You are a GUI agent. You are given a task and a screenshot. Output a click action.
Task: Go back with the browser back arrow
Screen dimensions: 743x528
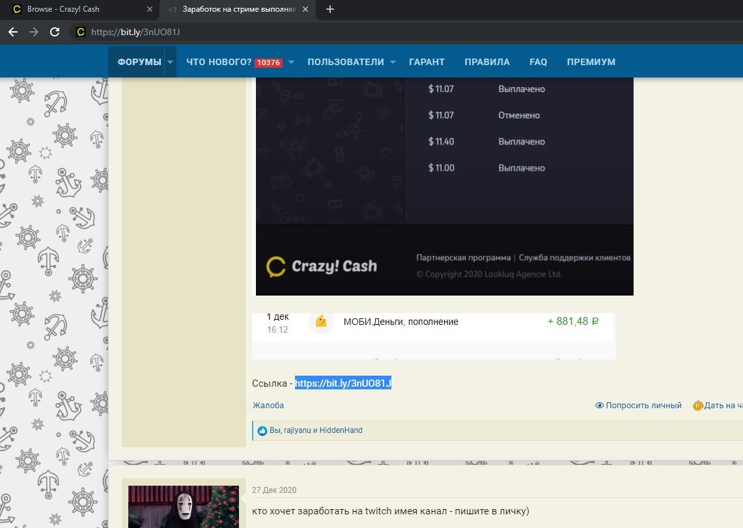point(13,32)
